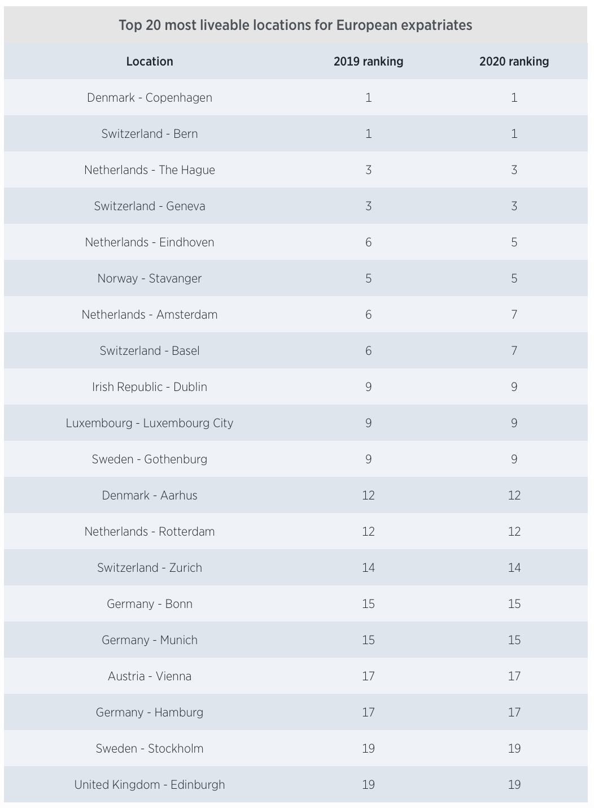Click Irish Republic - Dublin in the table
This screenshot has width=594, height=808.
click(150, 387)
